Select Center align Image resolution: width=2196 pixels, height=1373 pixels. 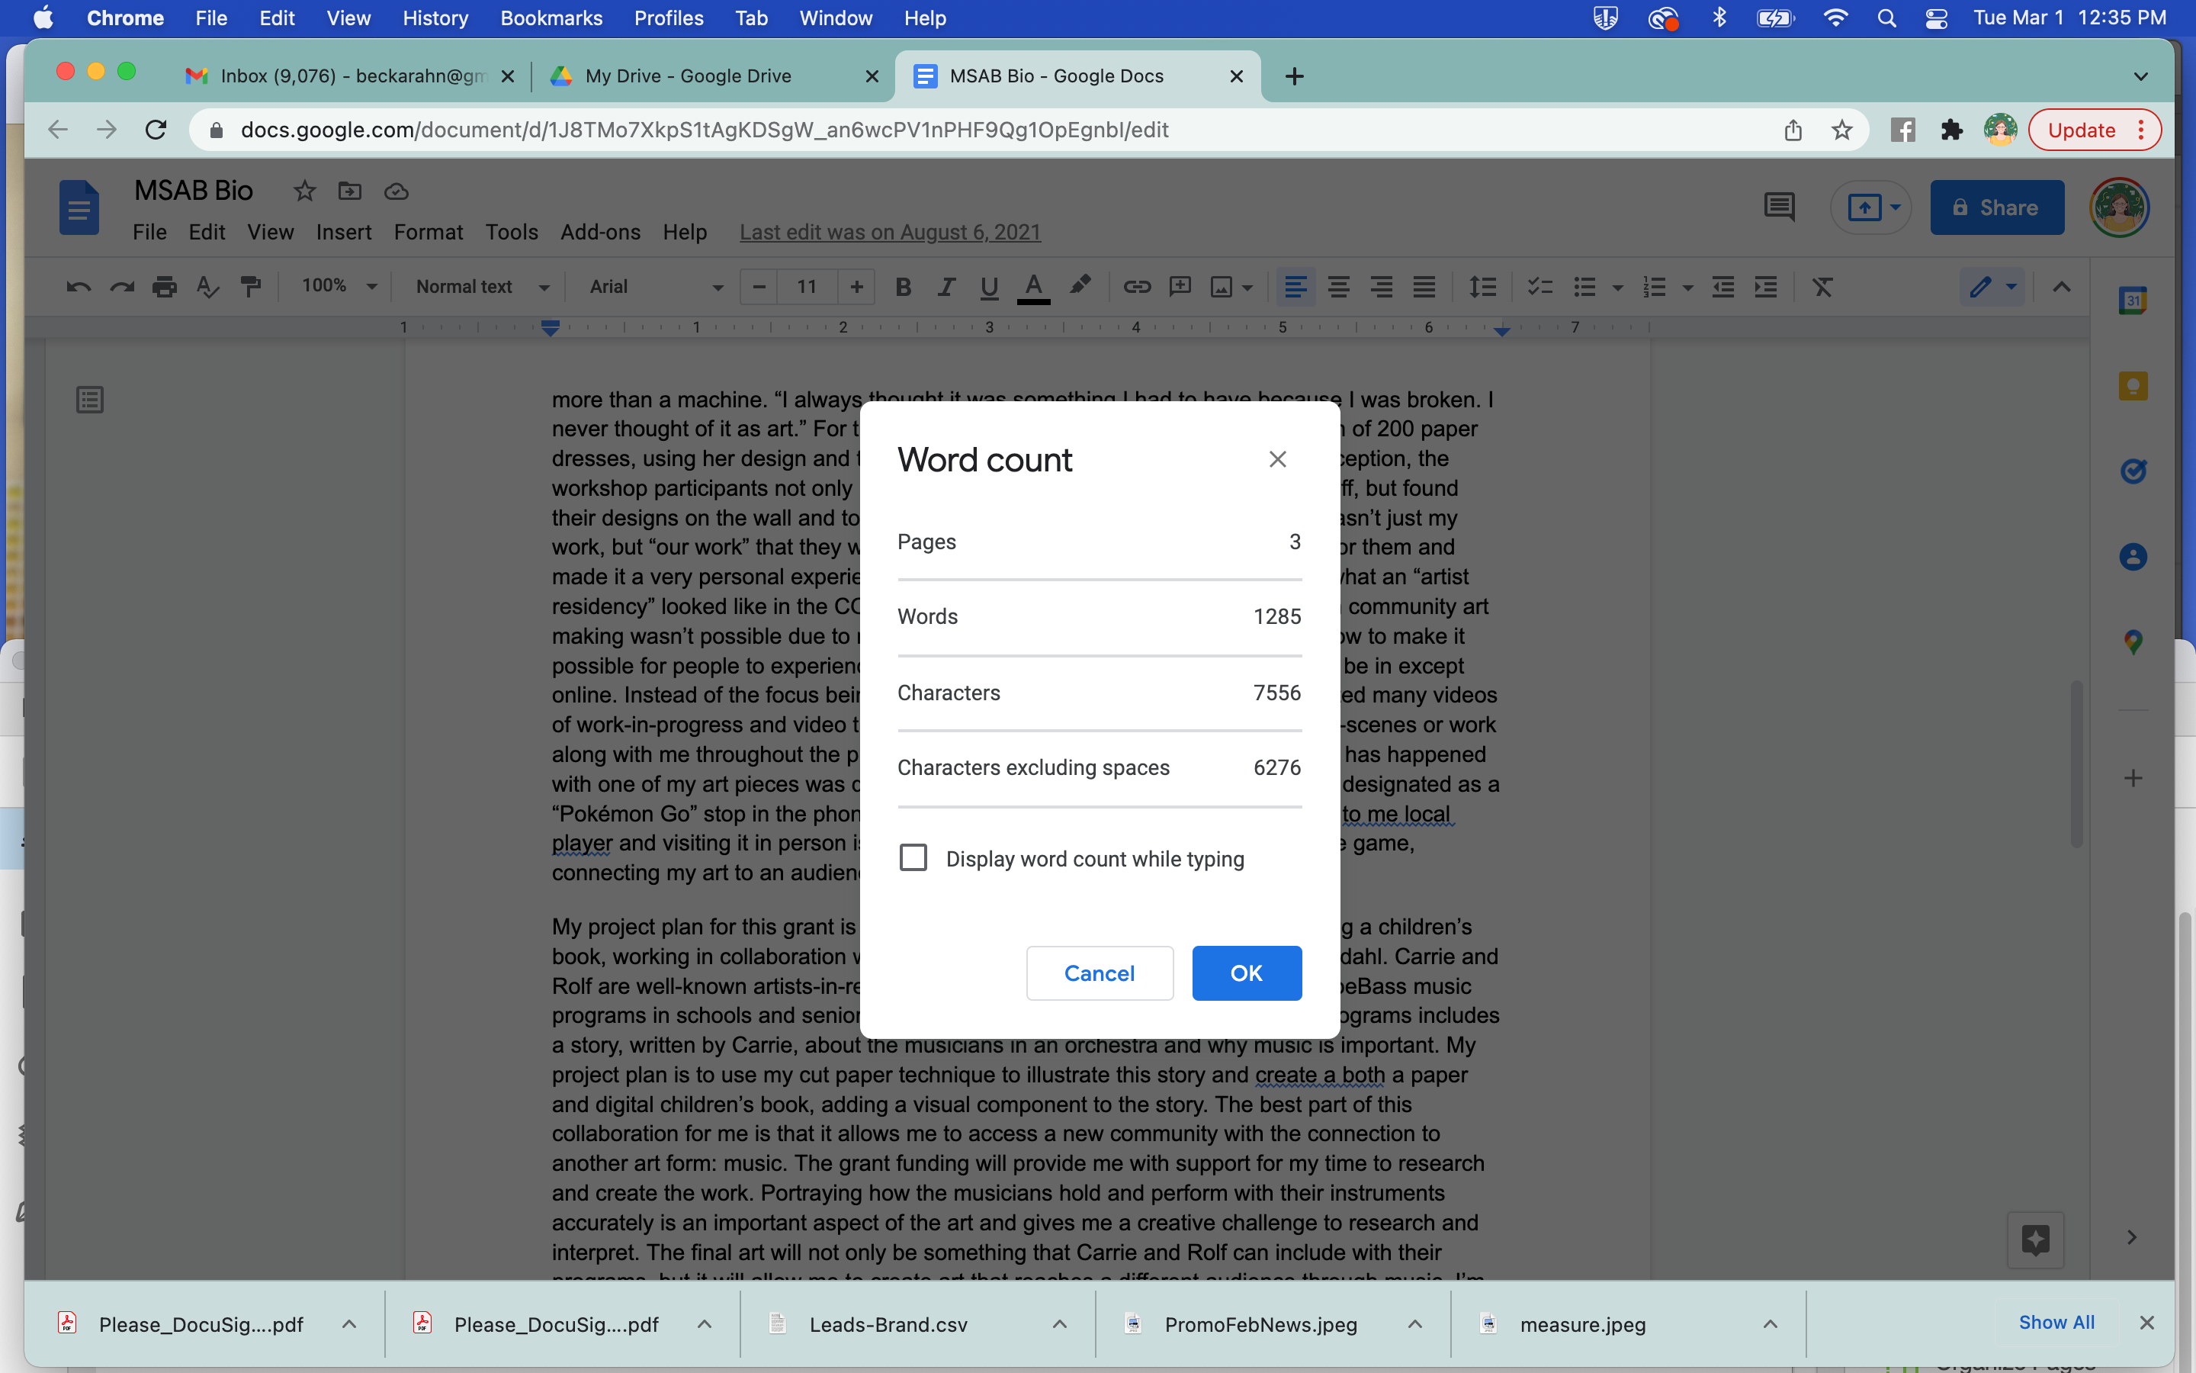1337,287
